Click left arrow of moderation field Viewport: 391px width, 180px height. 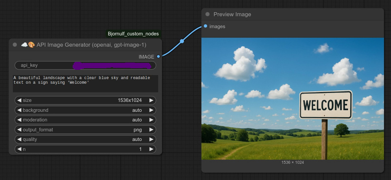pos(19,120)
